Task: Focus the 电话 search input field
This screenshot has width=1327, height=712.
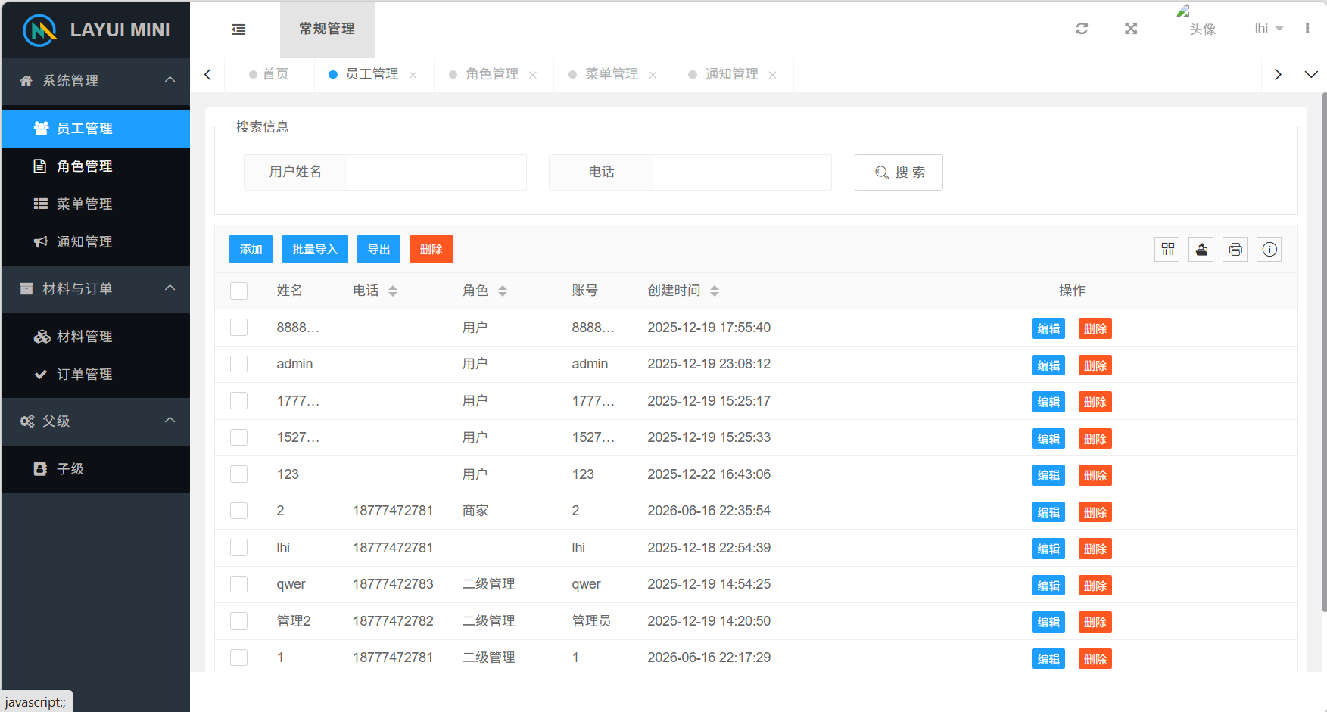Action: coord(742,173)
